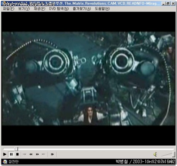Viewport: 177px width, 166px height.
Task: Open the 보기(V) menu
Action: (x=24, y=9)
